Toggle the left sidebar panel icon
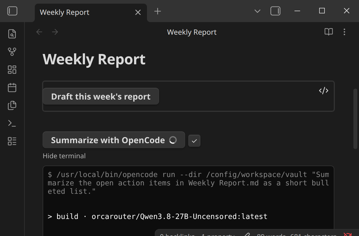The image size is (359, 236). click(x=12, y=11)
